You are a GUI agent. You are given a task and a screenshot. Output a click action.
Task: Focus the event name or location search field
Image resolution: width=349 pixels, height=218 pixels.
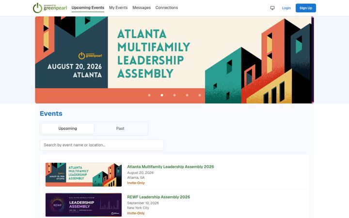(x=102, y=145)
